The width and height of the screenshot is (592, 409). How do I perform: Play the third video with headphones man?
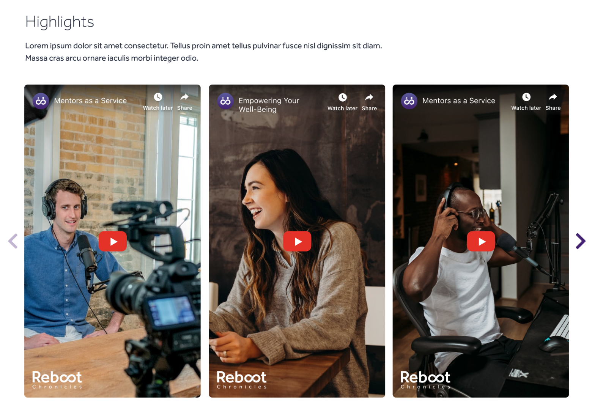click(x=481, y=241)
